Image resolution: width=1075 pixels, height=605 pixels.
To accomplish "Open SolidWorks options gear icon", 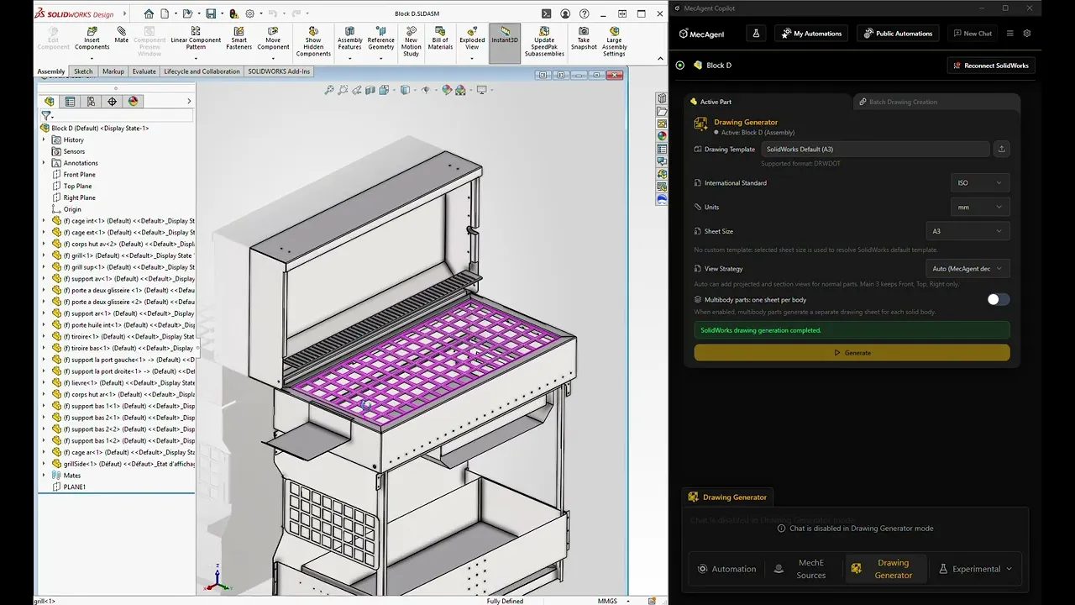I will pos(249,13).
